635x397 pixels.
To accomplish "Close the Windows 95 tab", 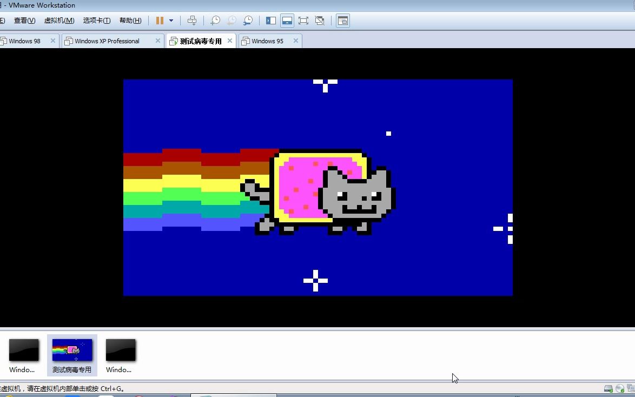I will point(296,41).
